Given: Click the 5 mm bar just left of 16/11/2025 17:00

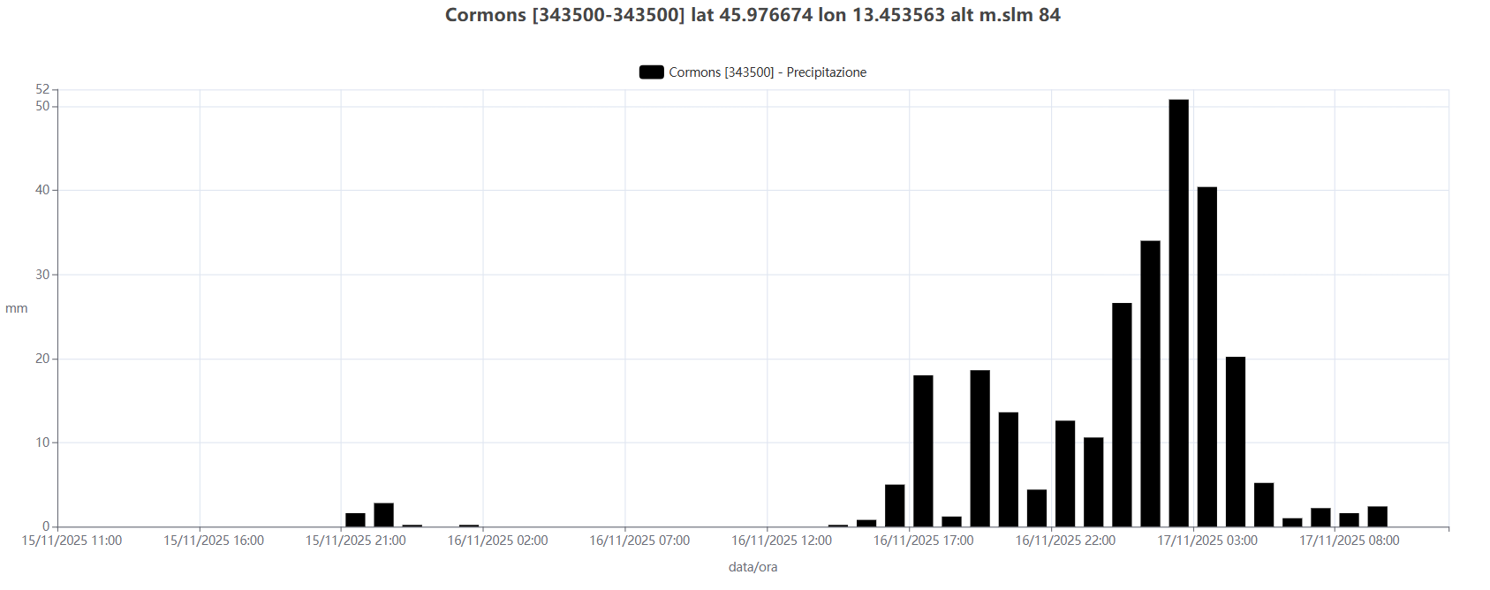Looking at the screenshot, I should 895,505.
